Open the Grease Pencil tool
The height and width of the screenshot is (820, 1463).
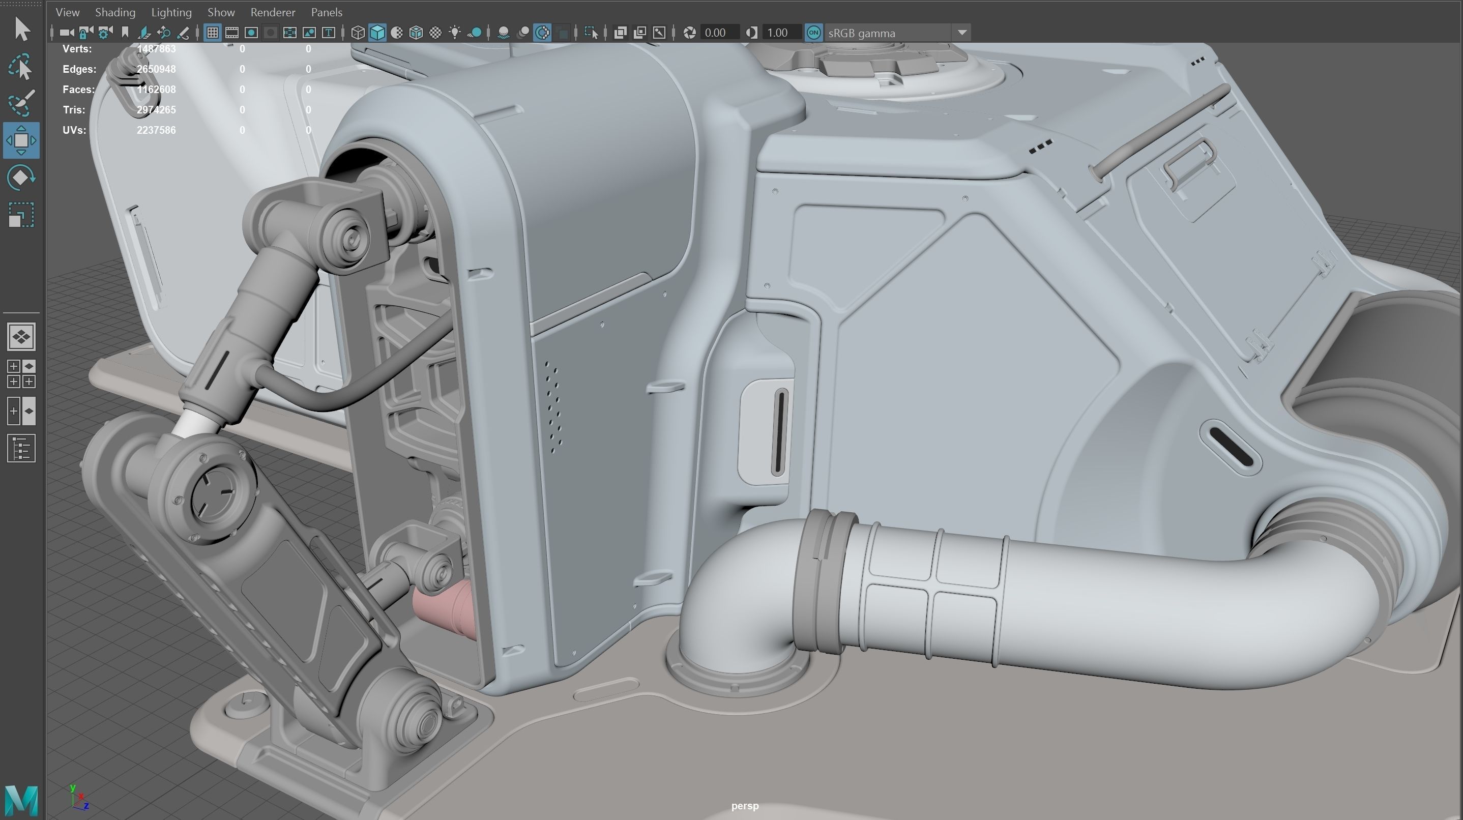point(183,33)
